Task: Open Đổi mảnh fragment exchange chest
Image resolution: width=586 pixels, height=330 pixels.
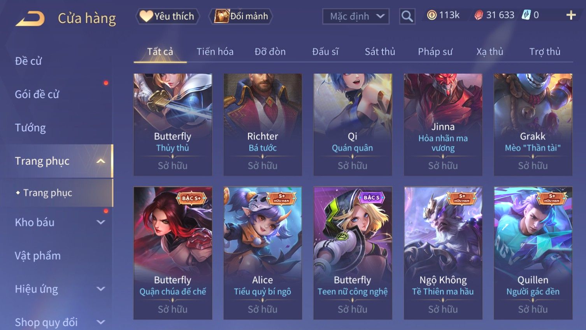Action: pos(241,16)
